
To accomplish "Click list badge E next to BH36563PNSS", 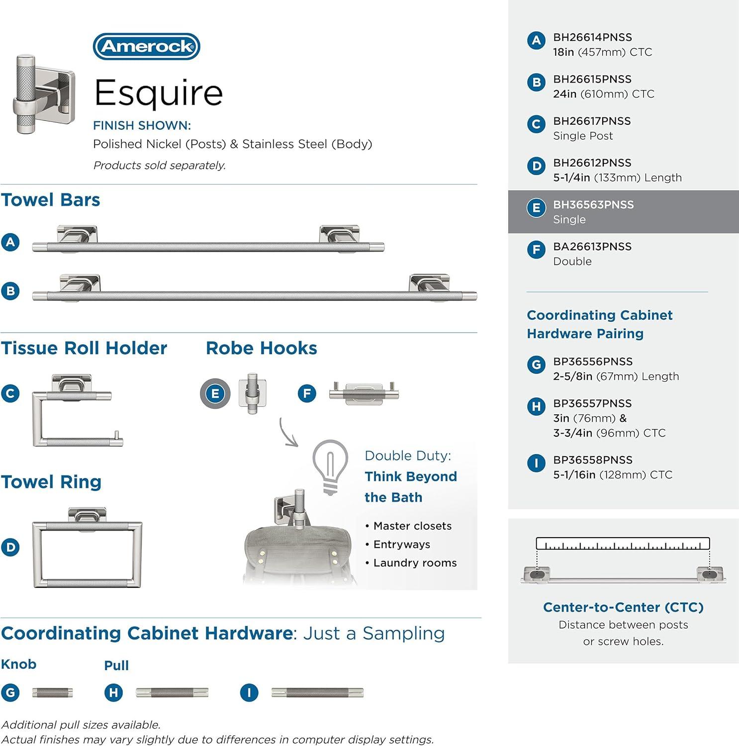I will point(536,207).
